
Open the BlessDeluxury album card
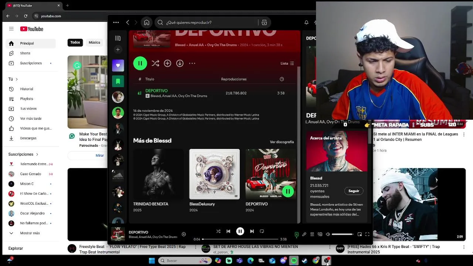[214, 180]
